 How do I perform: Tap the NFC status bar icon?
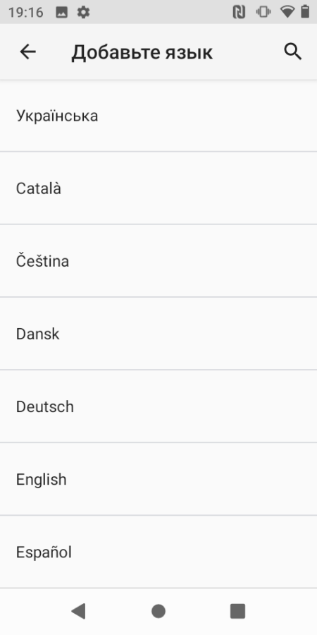click(x=239, y=12)
